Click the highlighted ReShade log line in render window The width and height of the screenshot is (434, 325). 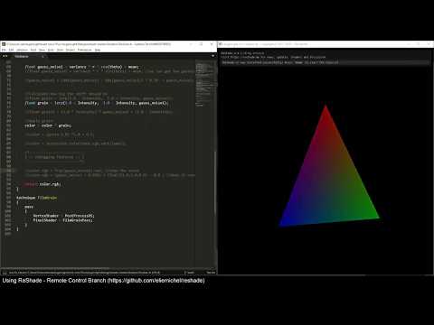coord(325,62)
